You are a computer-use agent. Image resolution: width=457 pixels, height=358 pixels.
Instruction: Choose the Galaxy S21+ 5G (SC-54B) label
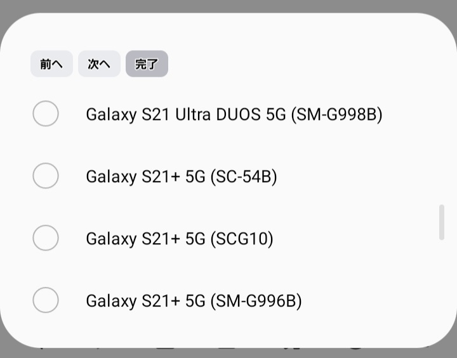point(182,176)
